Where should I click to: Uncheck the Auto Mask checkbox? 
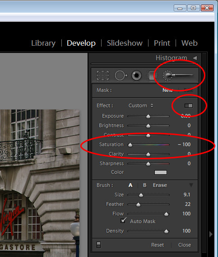tap(123, 221)
